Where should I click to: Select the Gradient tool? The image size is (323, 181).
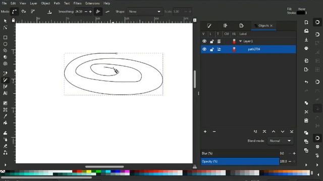(x=5, y=103)
